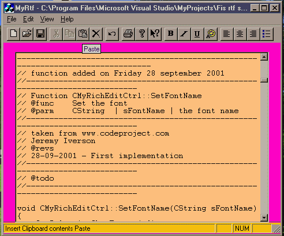Click the "Function CMyRichEditCtrl::SetFontName" comment
Screen dimensions: 284x236
pos(110,96)
